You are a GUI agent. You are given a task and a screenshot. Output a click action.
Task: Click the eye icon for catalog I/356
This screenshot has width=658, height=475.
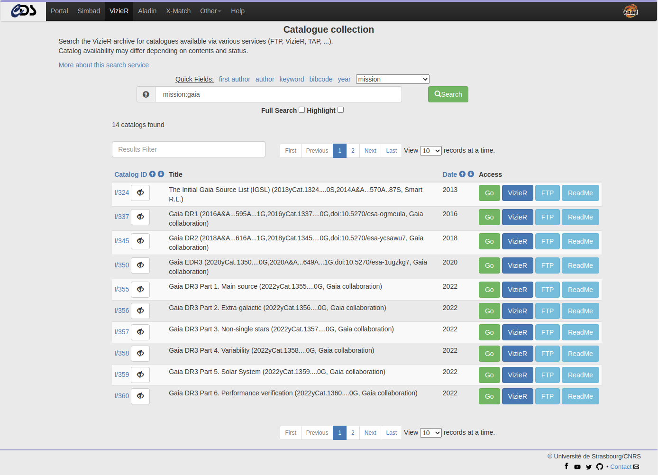click(x=140, y=311)
